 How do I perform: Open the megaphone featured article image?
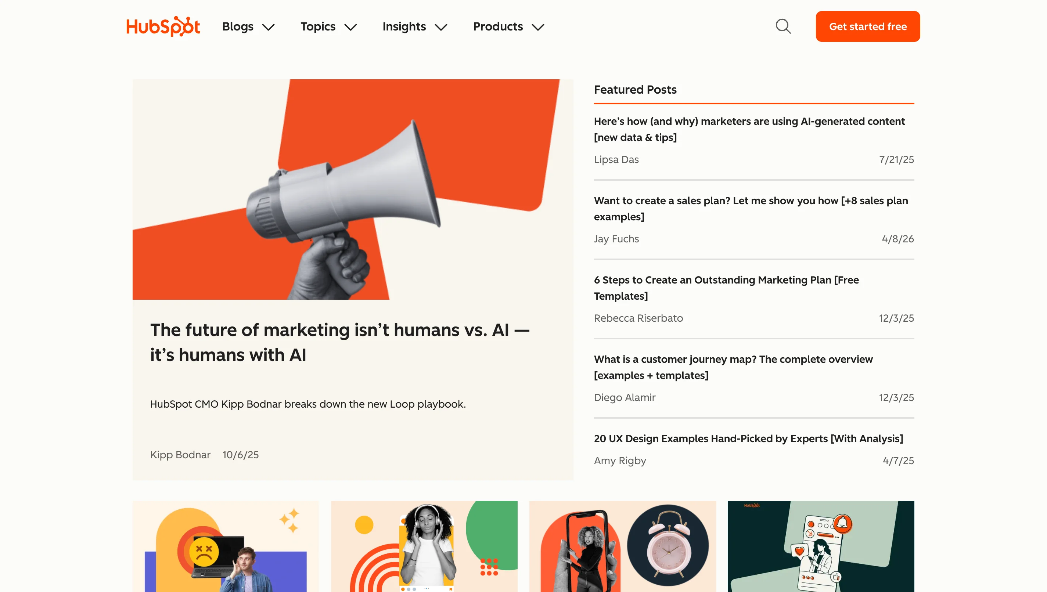tap(353, 189)
